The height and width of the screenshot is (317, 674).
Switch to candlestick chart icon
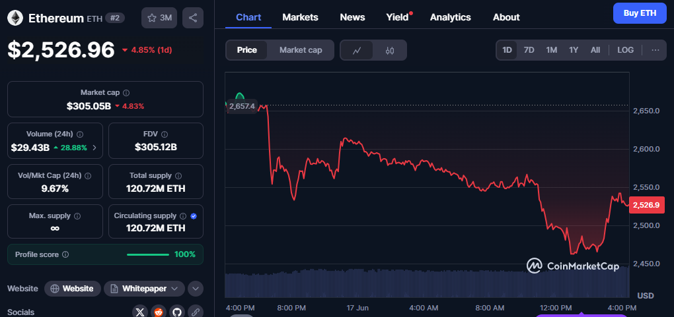point(390,50)
